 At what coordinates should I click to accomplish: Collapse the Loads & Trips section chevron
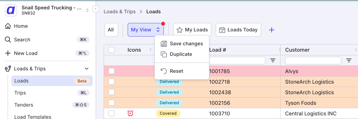[x=87, y=69]
